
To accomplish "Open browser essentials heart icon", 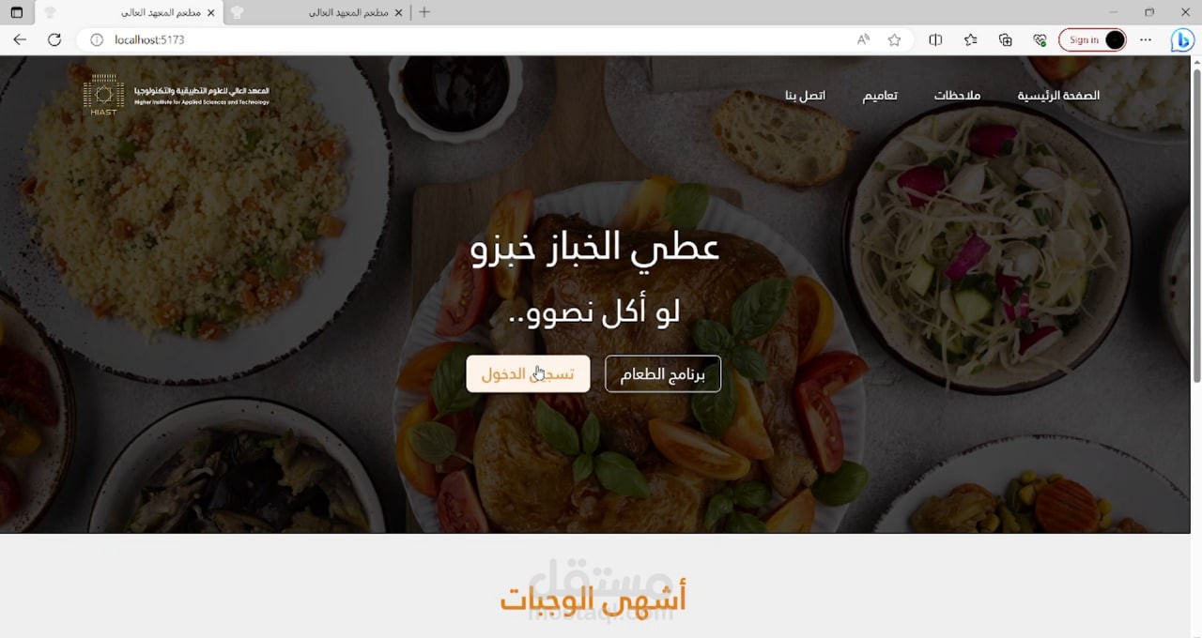I will [1040, 39].
